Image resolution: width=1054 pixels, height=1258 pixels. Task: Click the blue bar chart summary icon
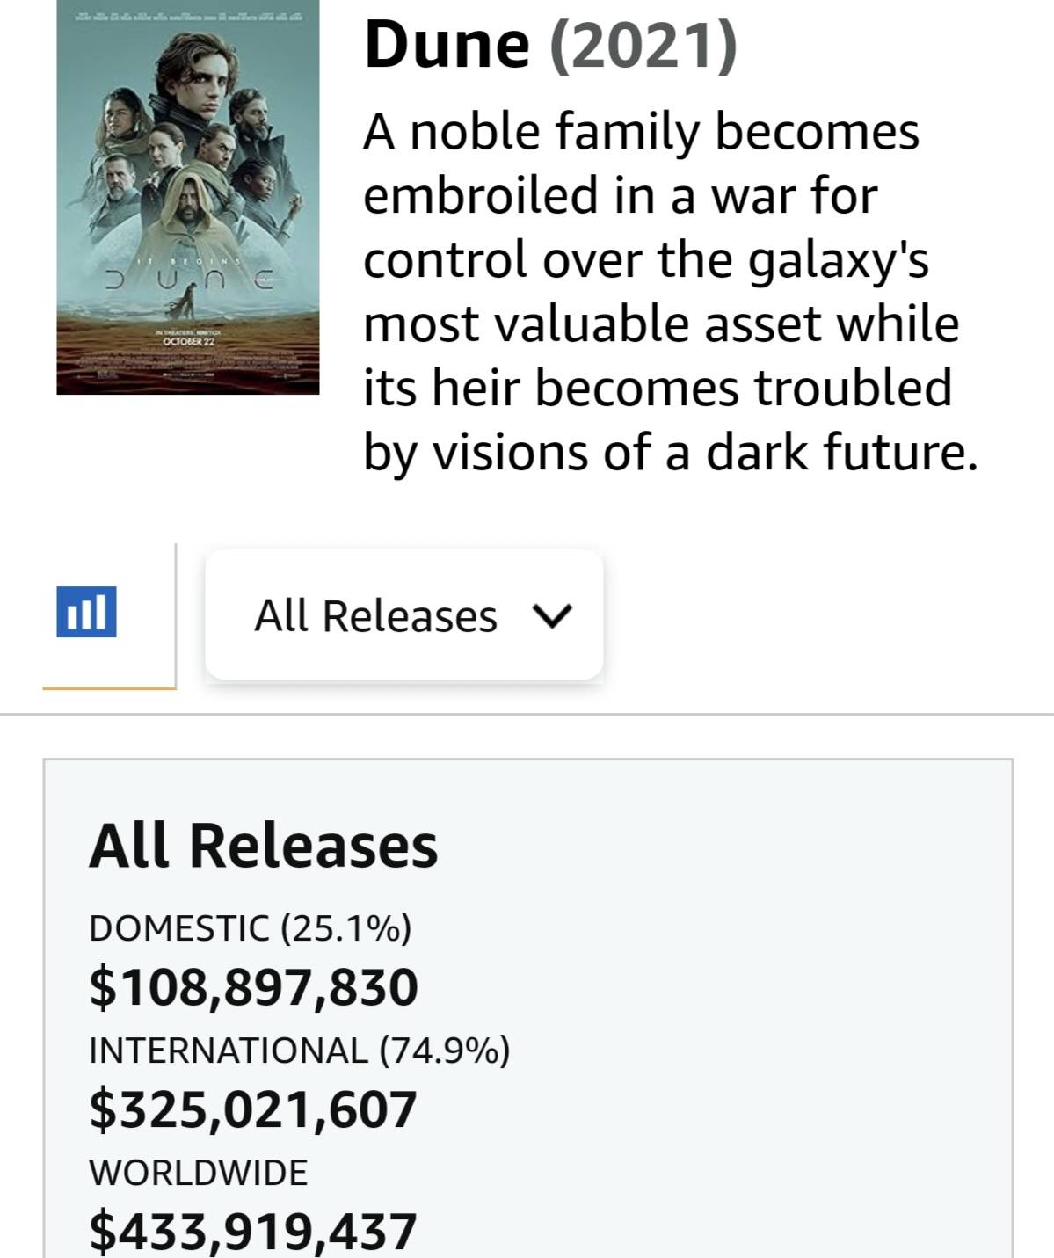tap(86, 612)
